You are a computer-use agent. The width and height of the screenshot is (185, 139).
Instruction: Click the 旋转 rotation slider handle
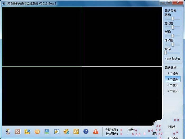(x=166, y=53)
